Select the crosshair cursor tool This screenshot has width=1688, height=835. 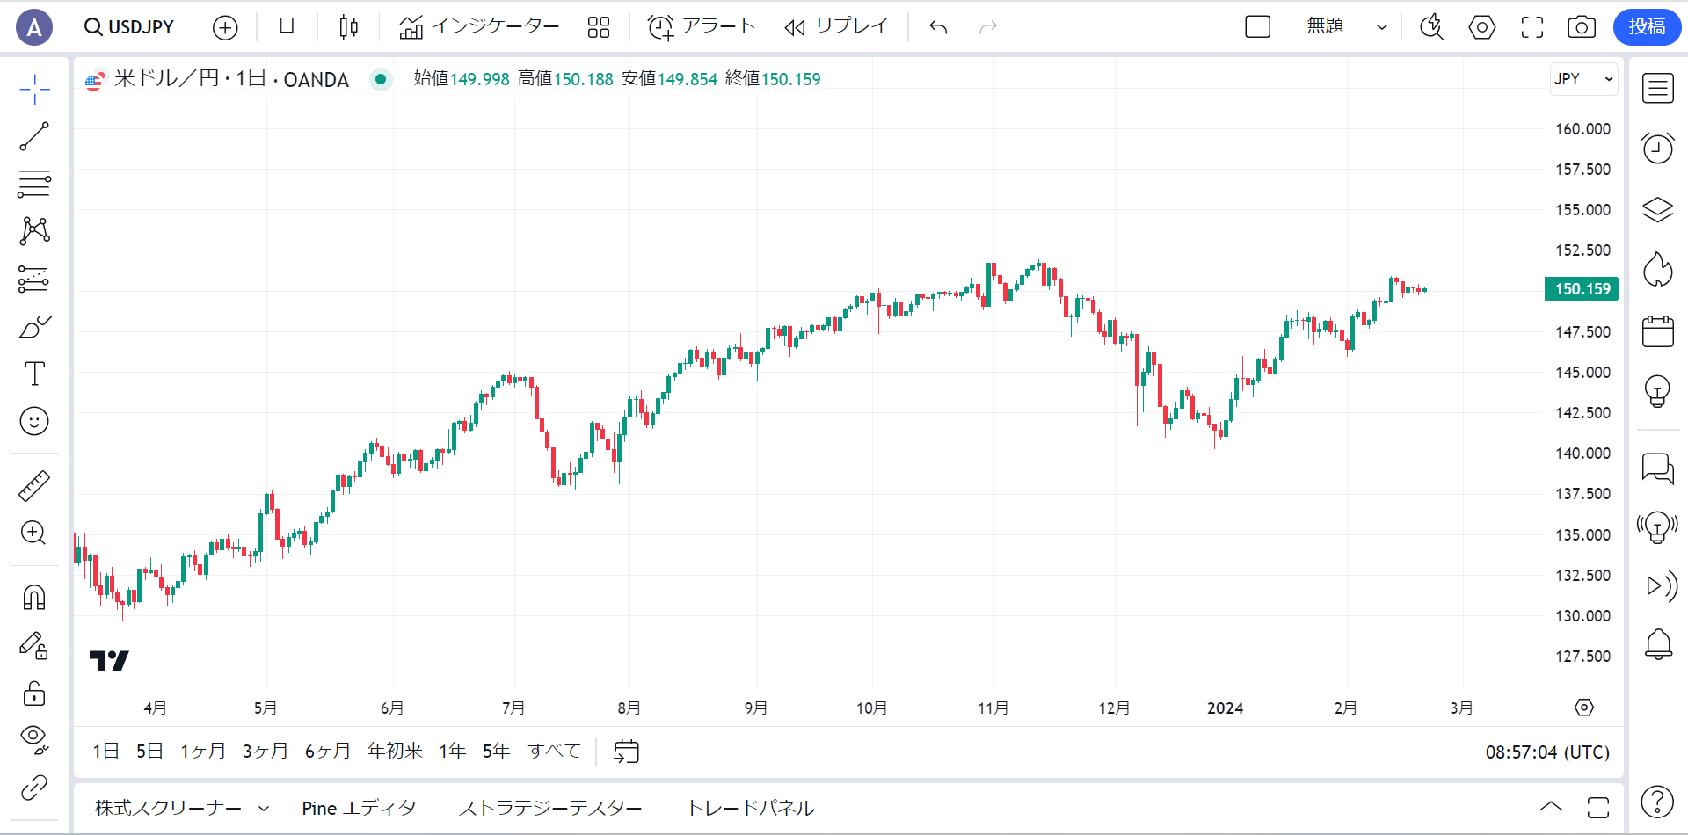pyautogui.click(x=34, y=89)
